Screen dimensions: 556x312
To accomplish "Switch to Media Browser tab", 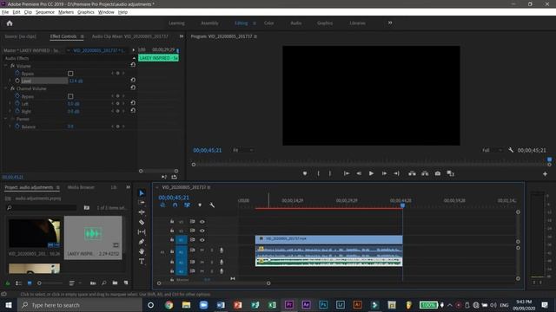I will (x=81, y=187).
